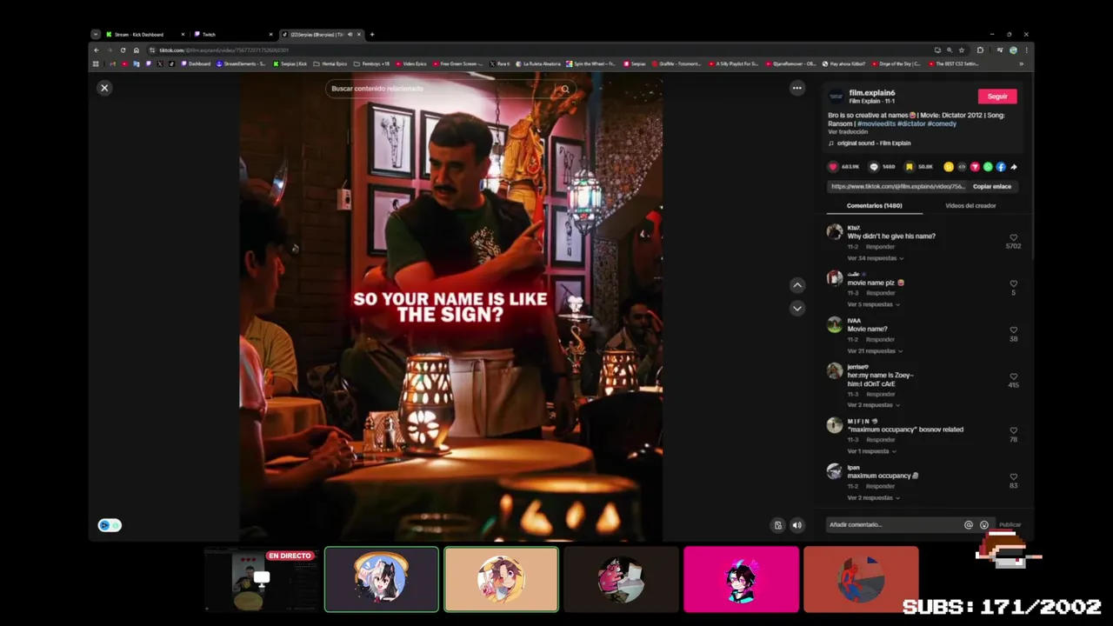Select the EN DIRECTO stream thumbnail

pyautogui.click(x=262, y=579)
